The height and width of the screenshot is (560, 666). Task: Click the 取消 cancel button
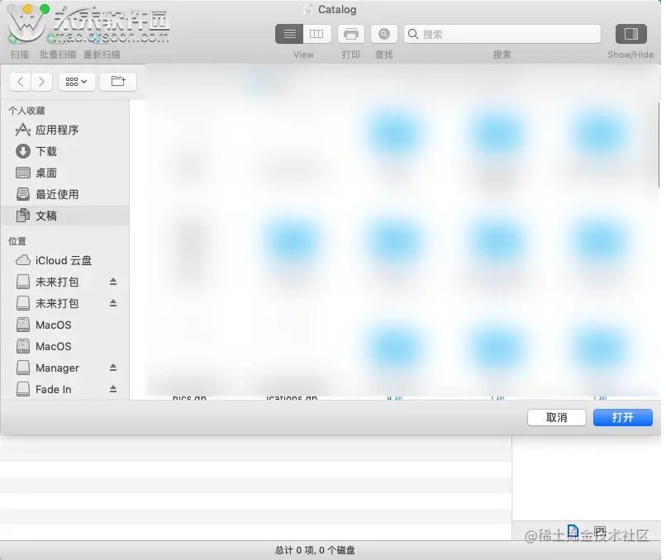pos(556,417)
